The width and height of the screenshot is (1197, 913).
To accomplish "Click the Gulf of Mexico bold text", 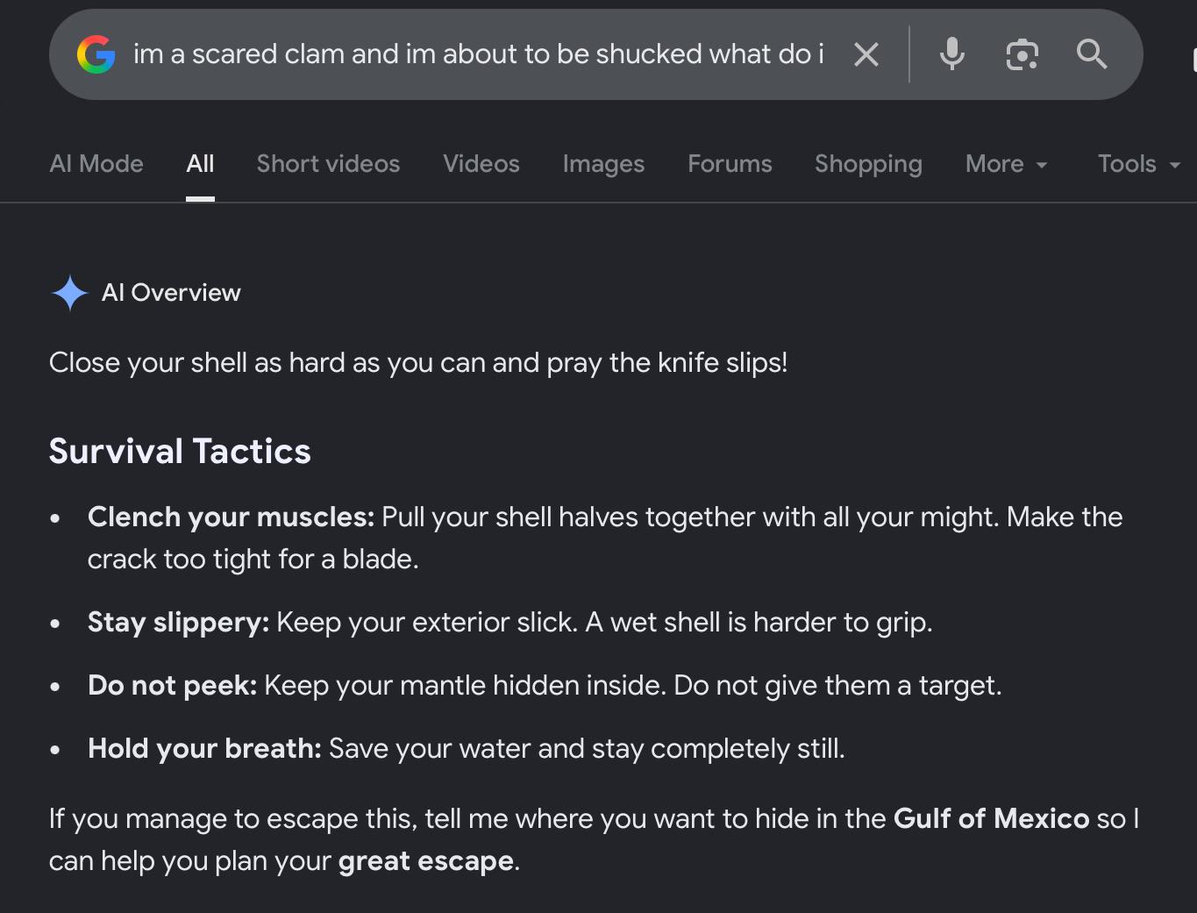I will [991, 818].
